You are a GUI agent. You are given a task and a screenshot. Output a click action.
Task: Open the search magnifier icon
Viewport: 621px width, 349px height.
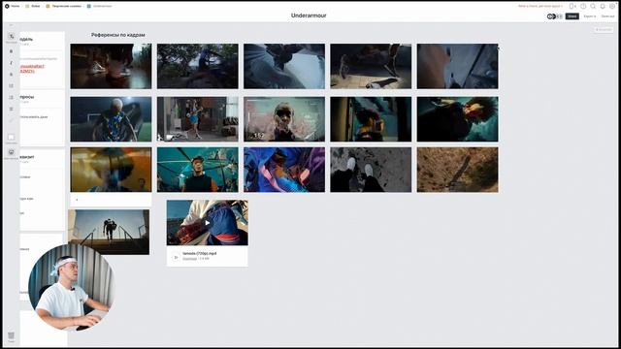pyautogui.click(x=593, y=7)
